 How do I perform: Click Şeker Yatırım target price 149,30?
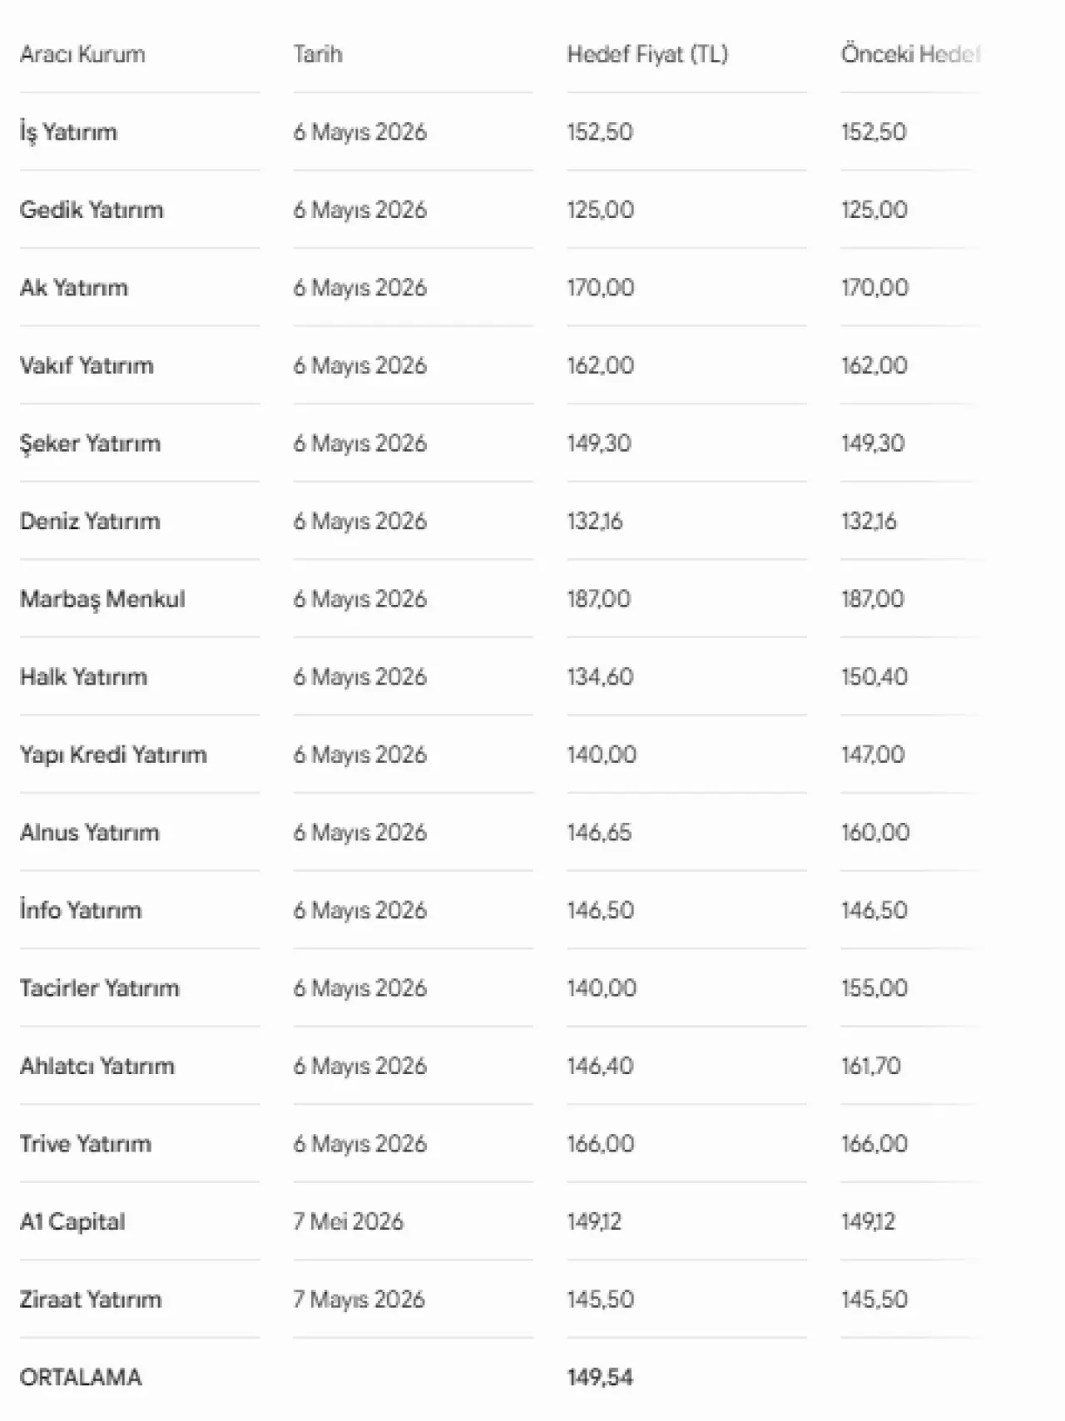599,443
